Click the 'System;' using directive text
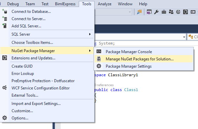 (x=107, y=43)
